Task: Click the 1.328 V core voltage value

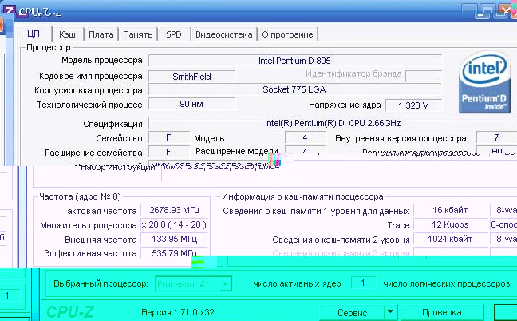Action: tap(413, 105)
